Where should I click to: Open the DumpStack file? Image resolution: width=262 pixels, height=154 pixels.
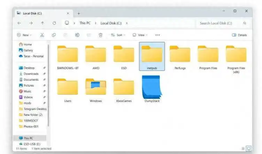[152, 89]
